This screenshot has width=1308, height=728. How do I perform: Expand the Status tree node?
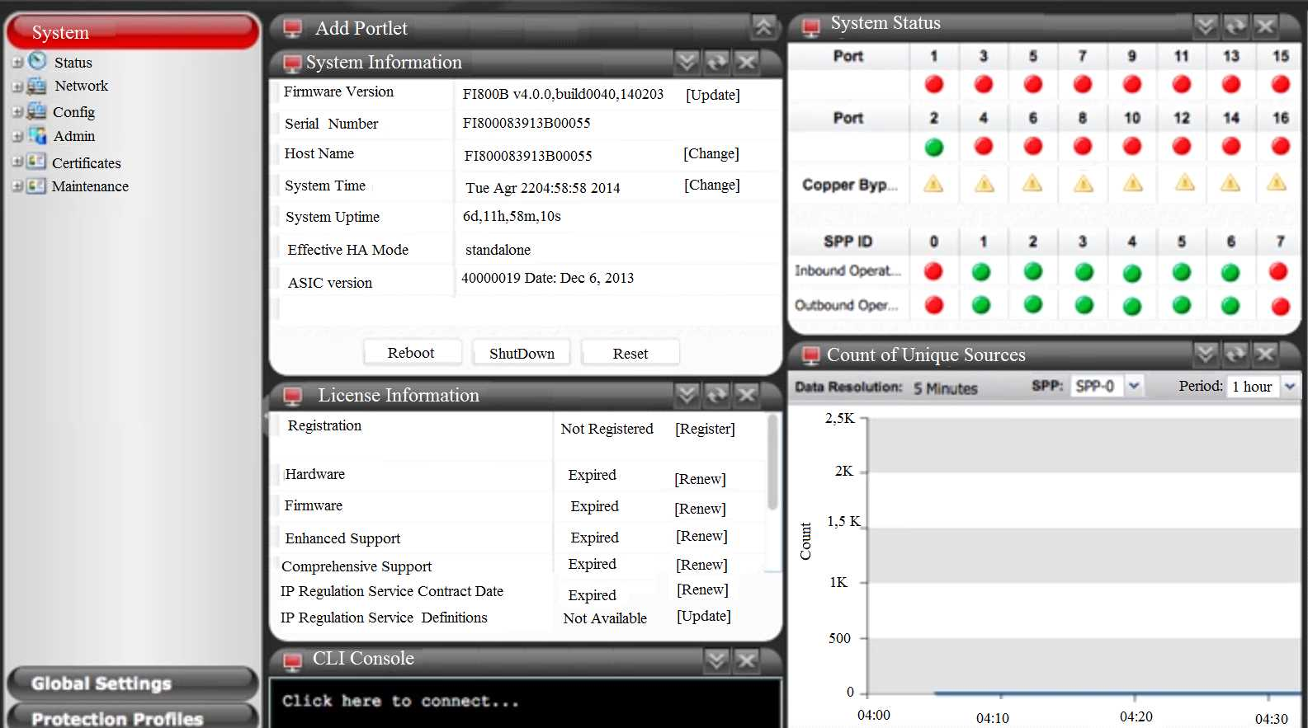pos(17,63)
